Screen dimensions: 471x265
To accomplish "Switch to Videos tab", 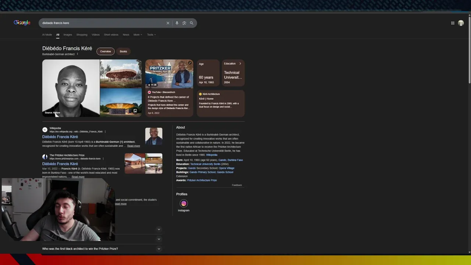I will coord(96,35).
